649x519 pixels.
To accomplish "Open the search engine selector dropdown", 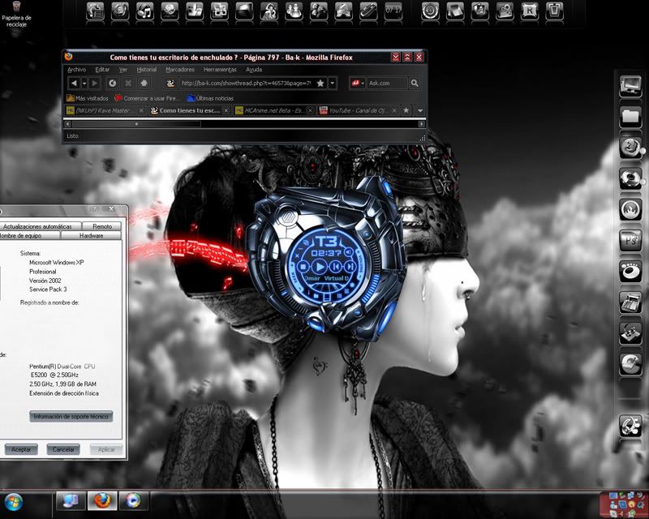I will [359, 84].
